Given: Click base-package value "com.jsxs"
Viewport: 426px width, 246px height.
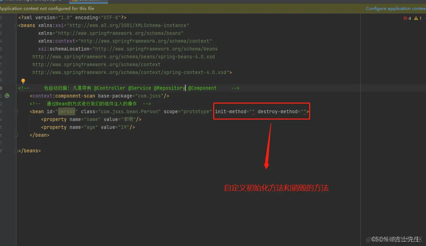Looking at the screenshot, I should (x=149, y=96).
